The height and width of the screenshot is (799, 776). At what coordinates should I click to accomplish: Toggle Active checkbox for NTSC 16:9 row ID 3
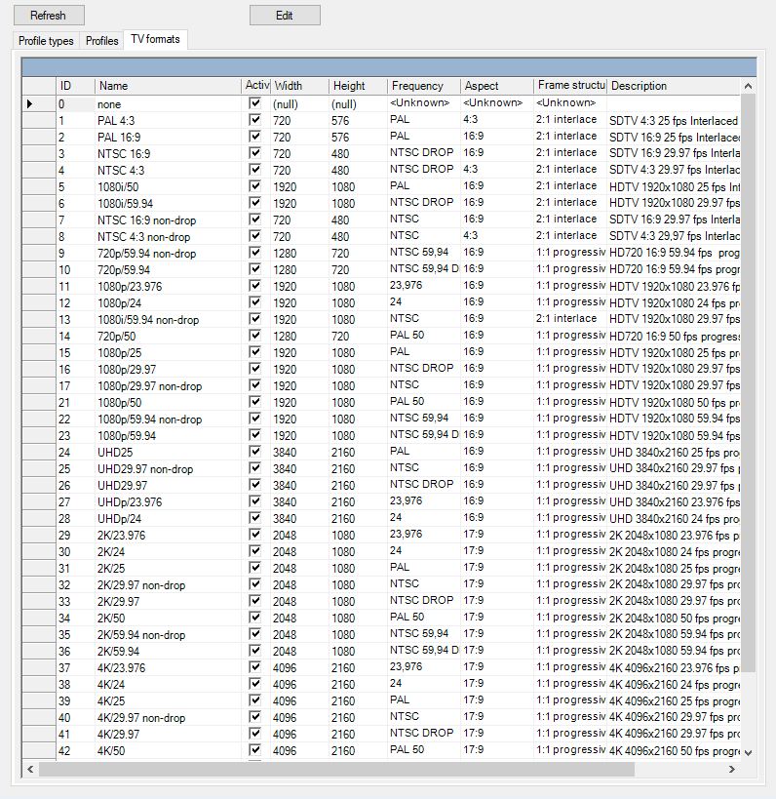click(x=255, y=153)
